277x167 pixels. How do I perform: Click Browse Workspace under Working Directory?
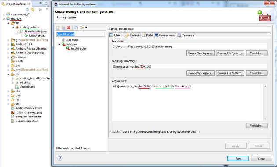tap(200, 73)
